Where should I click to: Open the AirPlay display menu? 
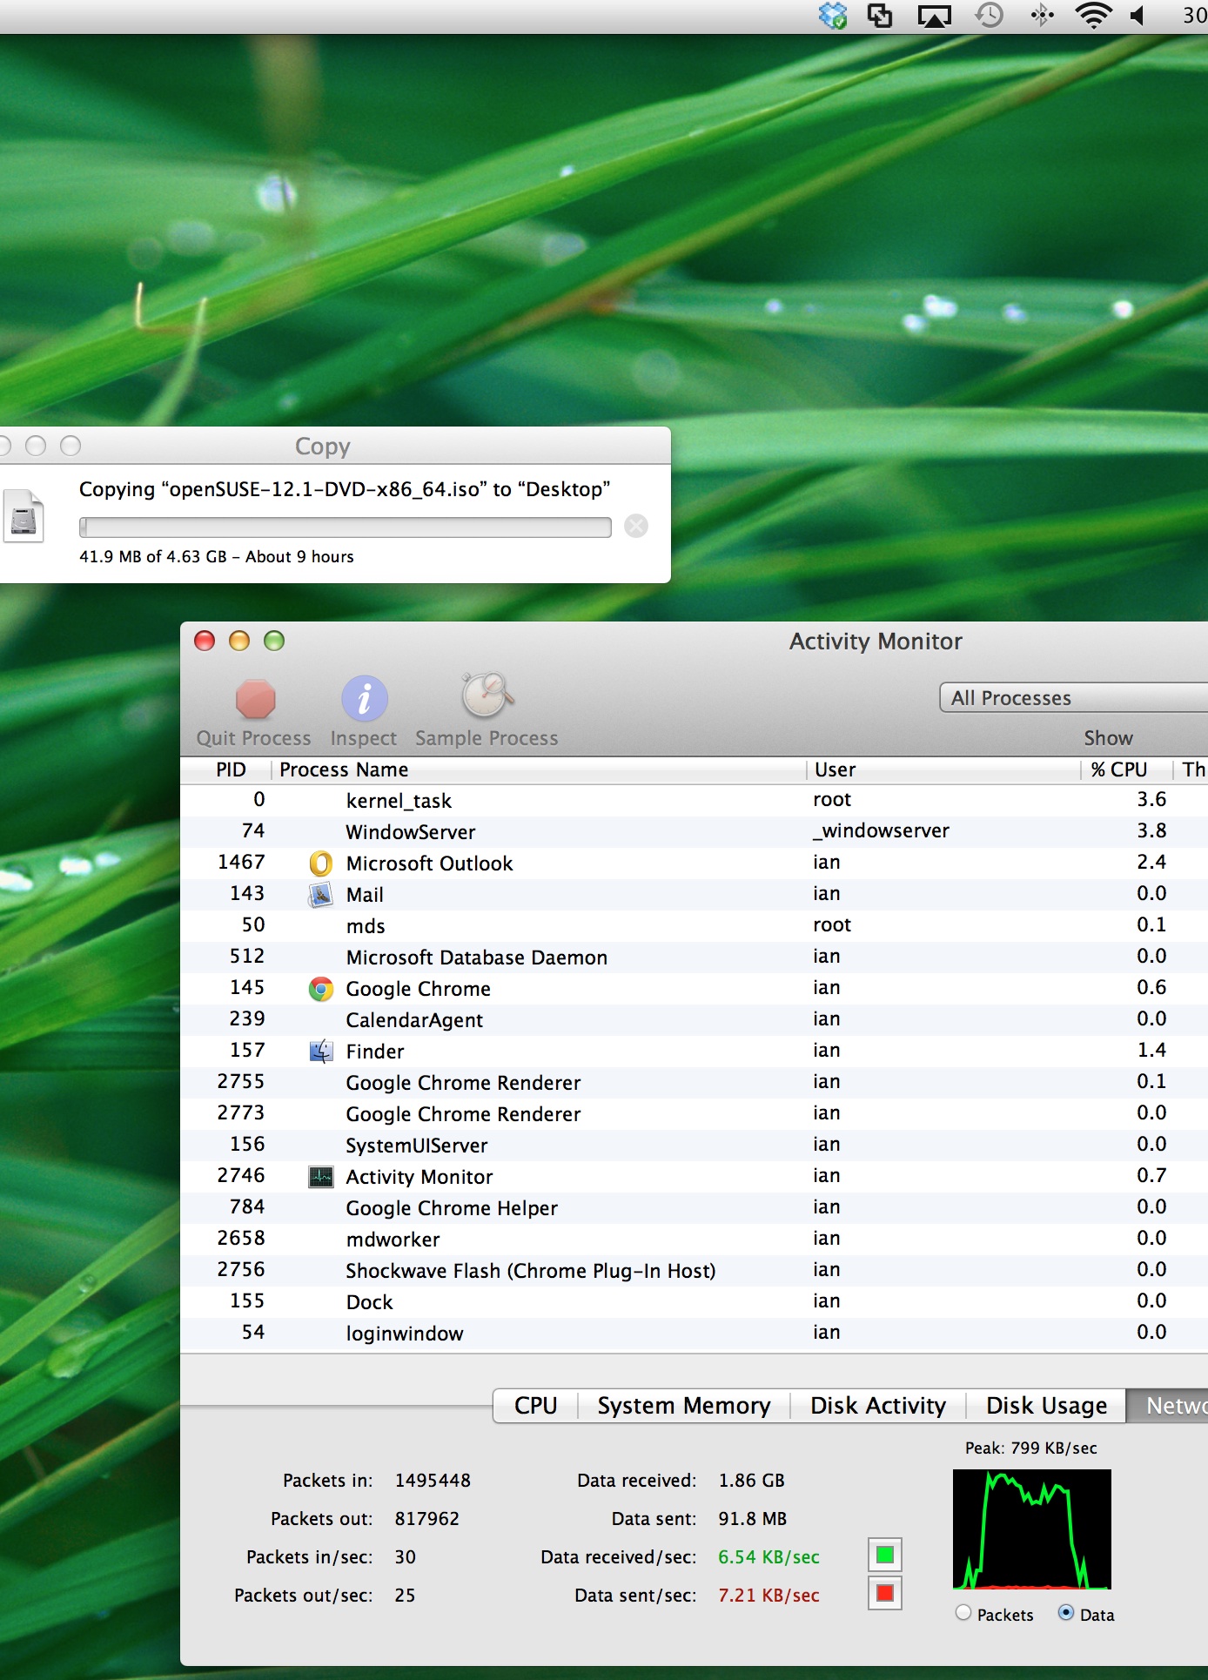(x=935, y=16)
